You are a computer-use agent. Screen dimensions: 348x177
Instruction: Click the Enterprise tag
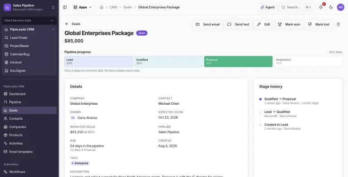point(80,163)
